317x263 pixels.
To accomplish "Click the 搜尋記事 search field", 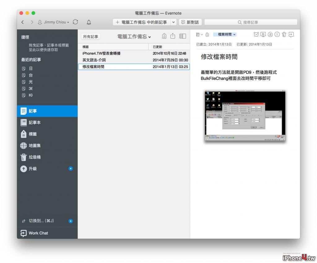I will pos(251,22).
